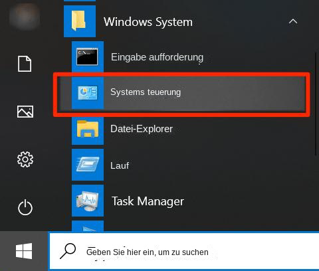Open Documents from the Start sidebar
319x271 pixels.
coord(25,64)
